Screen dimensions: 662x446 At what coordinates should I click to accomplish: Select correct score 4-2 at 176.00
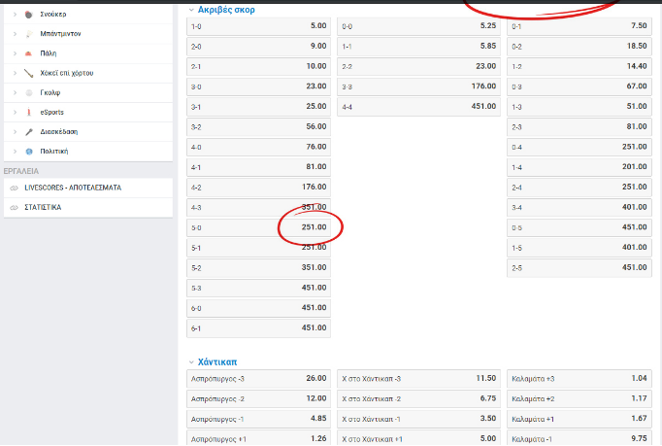[x=259, y=188]
